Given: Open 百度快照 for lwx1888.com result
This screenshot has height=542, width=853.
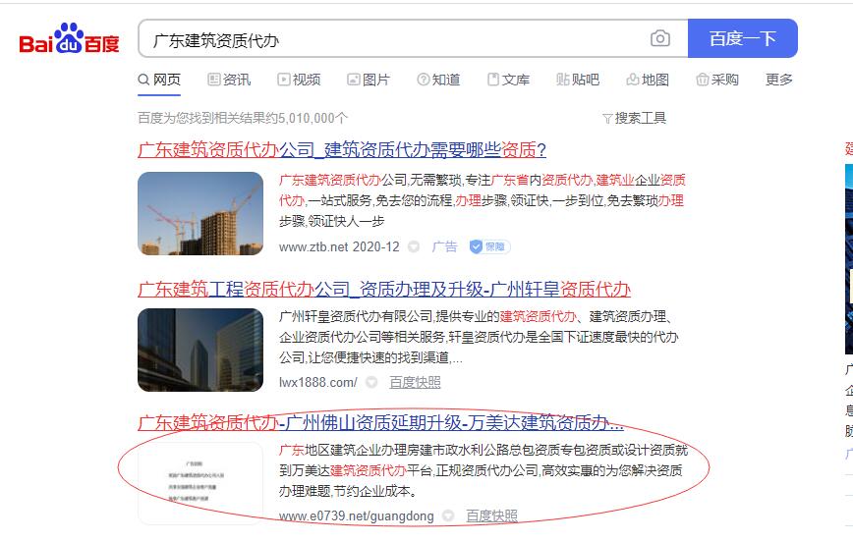Looking at the screenshot, I should click(x=415, y=382).
